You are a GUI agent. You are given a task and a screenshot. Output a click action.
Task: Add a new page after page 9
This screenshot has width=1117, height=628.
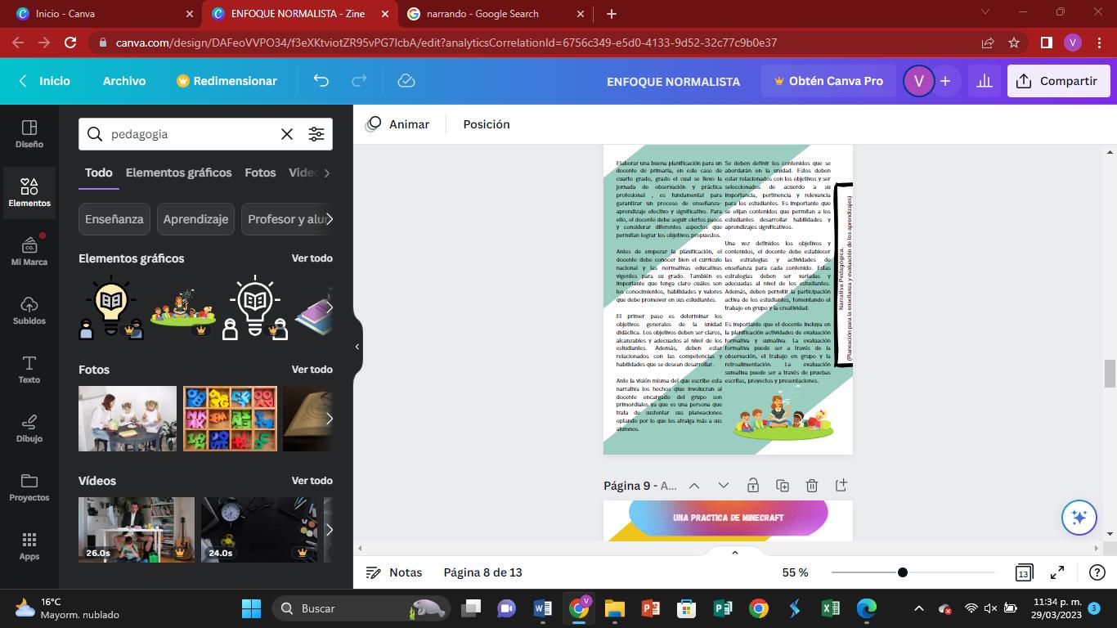coord(841,486)
